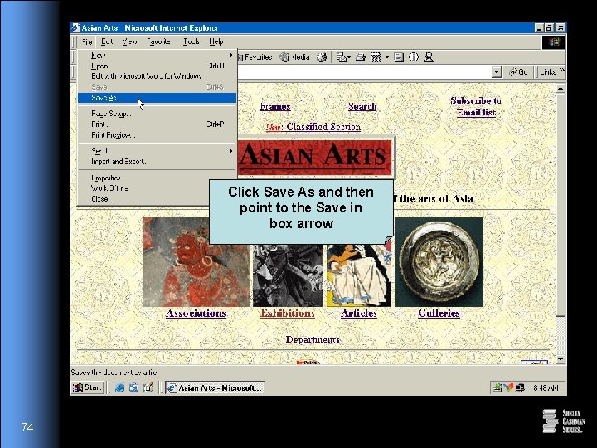Screen dimensions: 597x448
Task: Click the Asian Arts red banner
Action: pyautogui.click(x=315, y=158)
